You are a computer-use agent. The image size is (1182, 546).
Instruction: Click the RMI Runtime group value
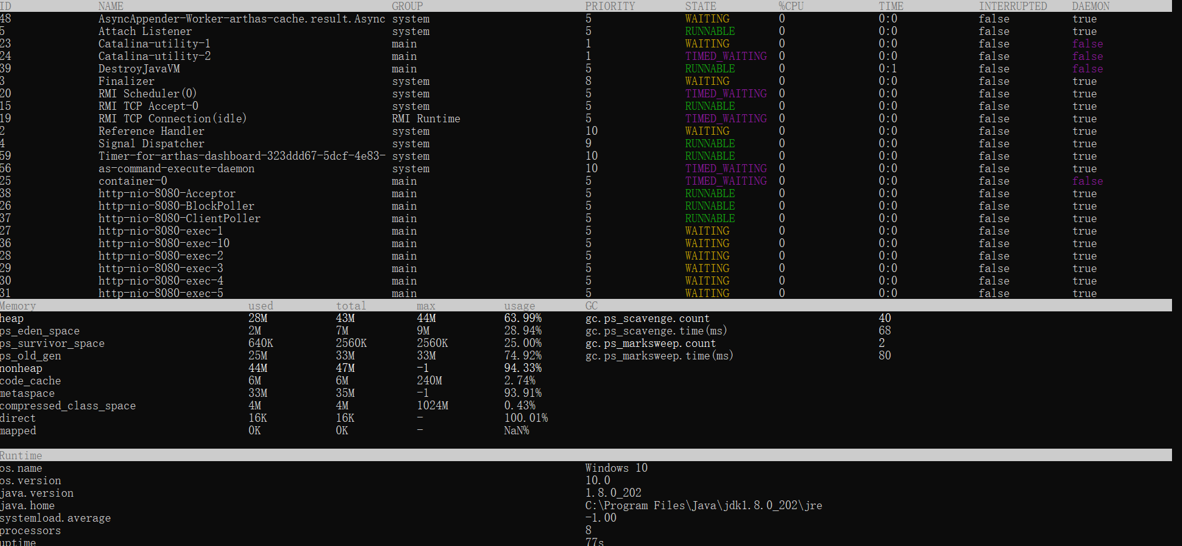[426, 119]
